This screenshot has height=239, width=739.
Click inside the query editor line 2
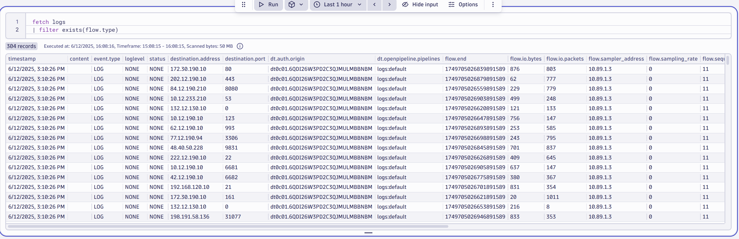click(378, 30)
